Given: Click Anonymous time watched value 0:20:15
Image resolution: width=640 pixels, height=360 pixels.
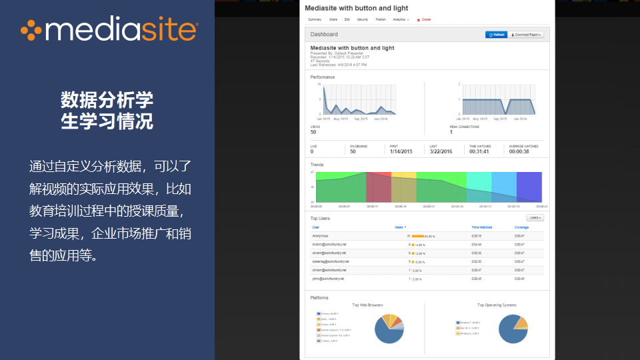Looking at the screenshot, I should pos(476,236).
